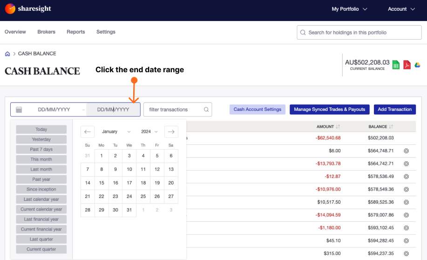This screenshot has height=260, width=427.
Task: Select the Today preset
Action: [x=41, y=130]
